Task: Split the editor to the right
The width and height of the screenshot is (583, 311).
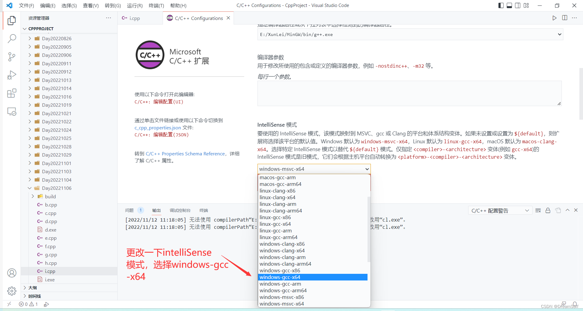Action: [x=565, y=18]
